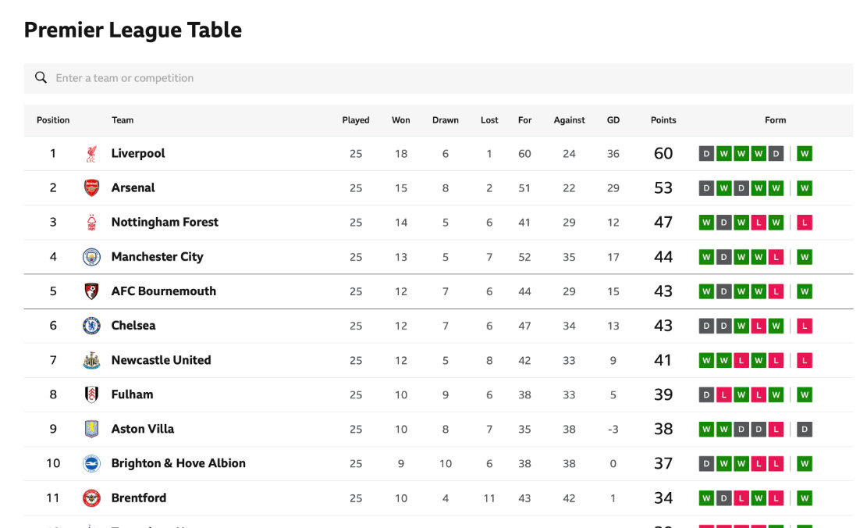Click the GD column header
This screenshot has width=867, height=528.
(613, 120)
